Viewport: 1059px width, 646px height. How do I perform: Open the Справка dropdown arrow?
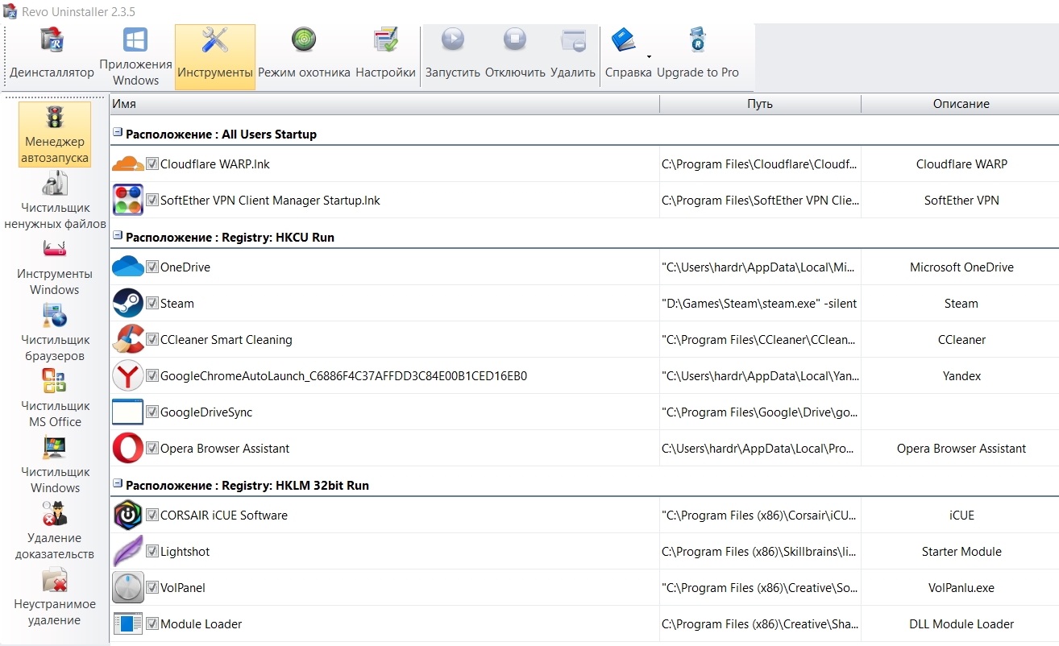point(649,56)
